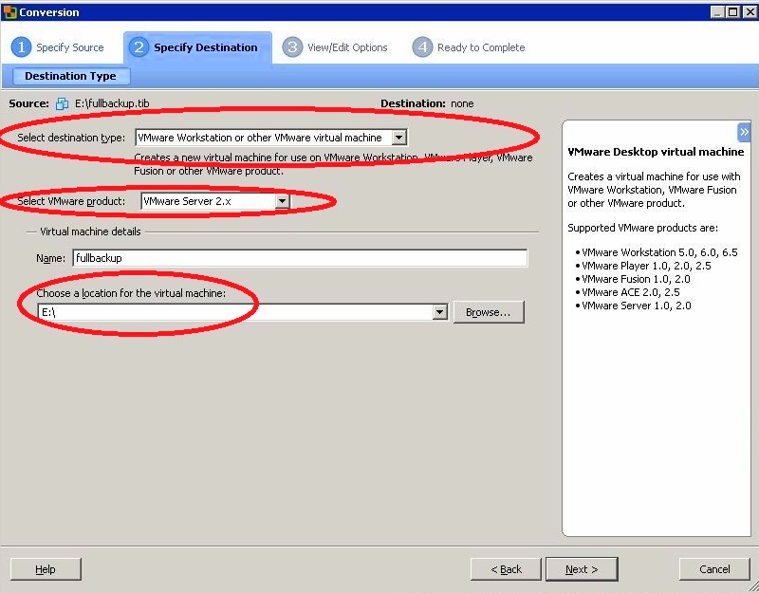Click the Virtual machine details group label
This screenshot has height=593, width=759.
point(90,232)
